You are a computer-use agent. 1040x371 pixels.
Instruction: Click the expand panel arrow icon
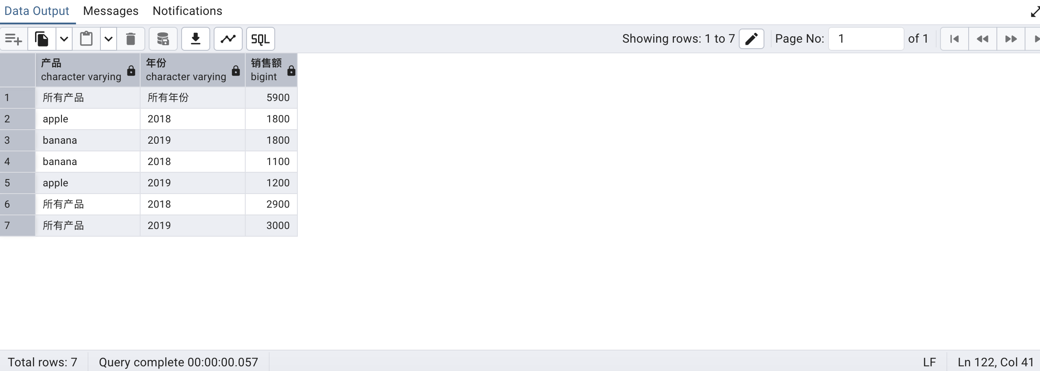click(x=1035, y=12)
